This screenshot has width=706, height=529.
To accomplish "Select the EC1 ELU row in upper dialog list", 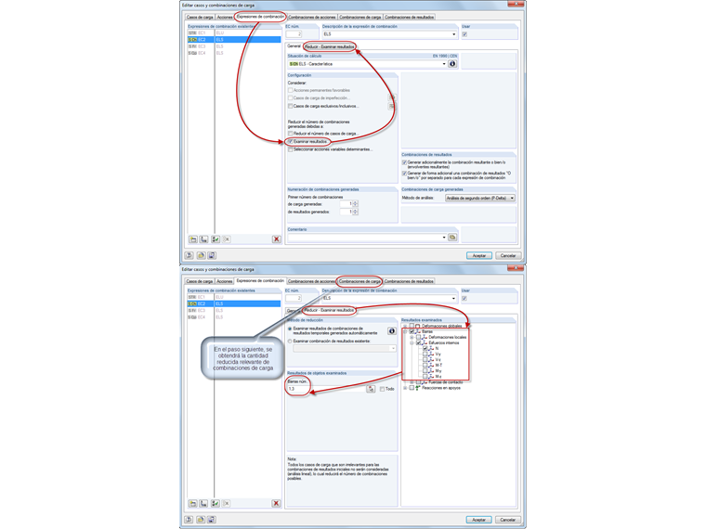I will click(x=234, y=32).
